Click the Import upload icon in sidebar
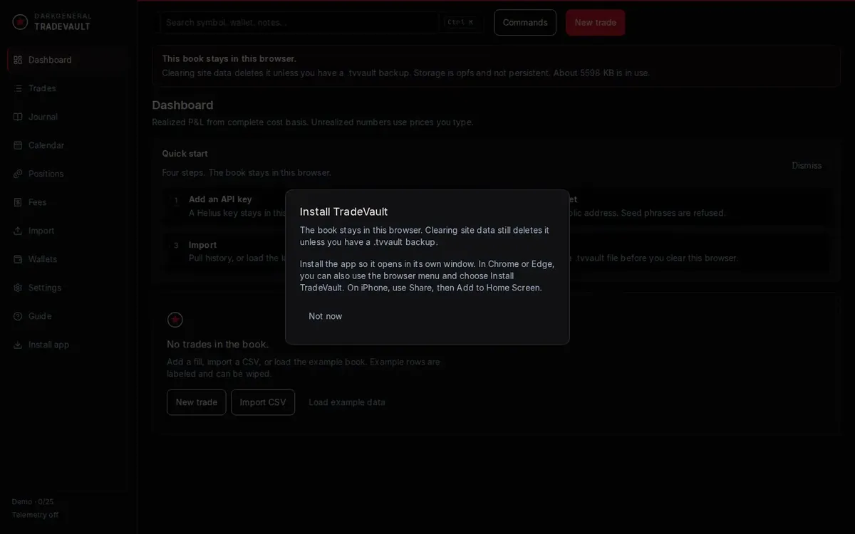Viewport: 855px width, 534px height. point(18,231)
